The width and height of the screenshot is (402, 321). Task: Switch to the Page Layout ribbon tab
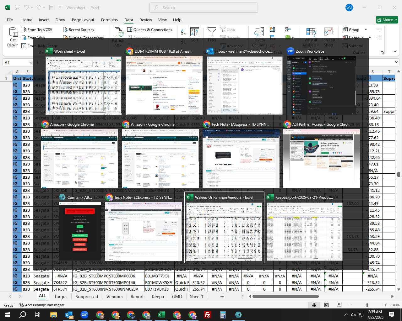[83, 20]
